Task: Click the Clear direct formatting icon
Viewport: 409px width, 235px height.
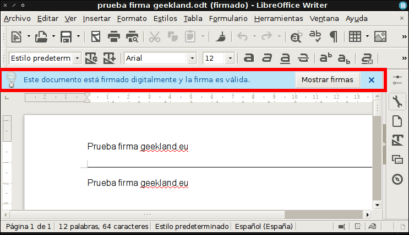Action: [x=367, y=58]
